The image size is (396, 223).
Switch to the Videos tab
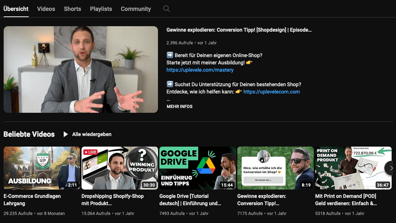click(x=46, y=9)
